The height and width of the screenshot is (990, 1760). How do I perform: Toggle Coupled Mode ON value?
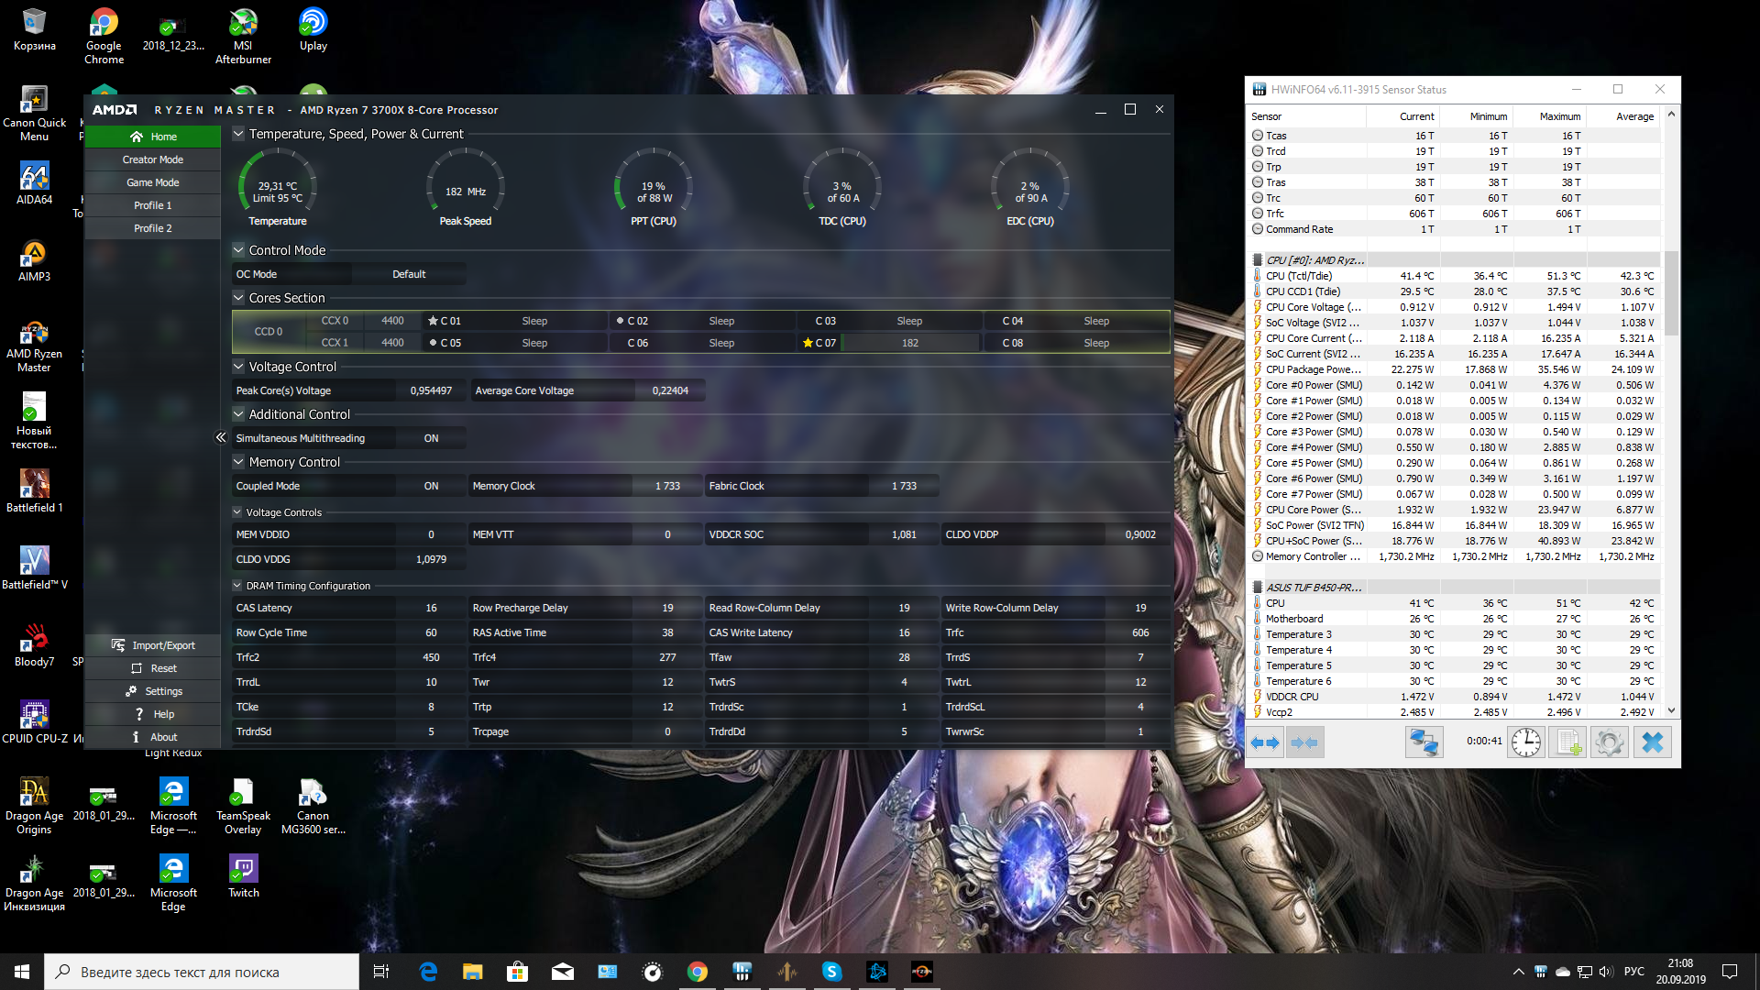click(x=431, y=486)
